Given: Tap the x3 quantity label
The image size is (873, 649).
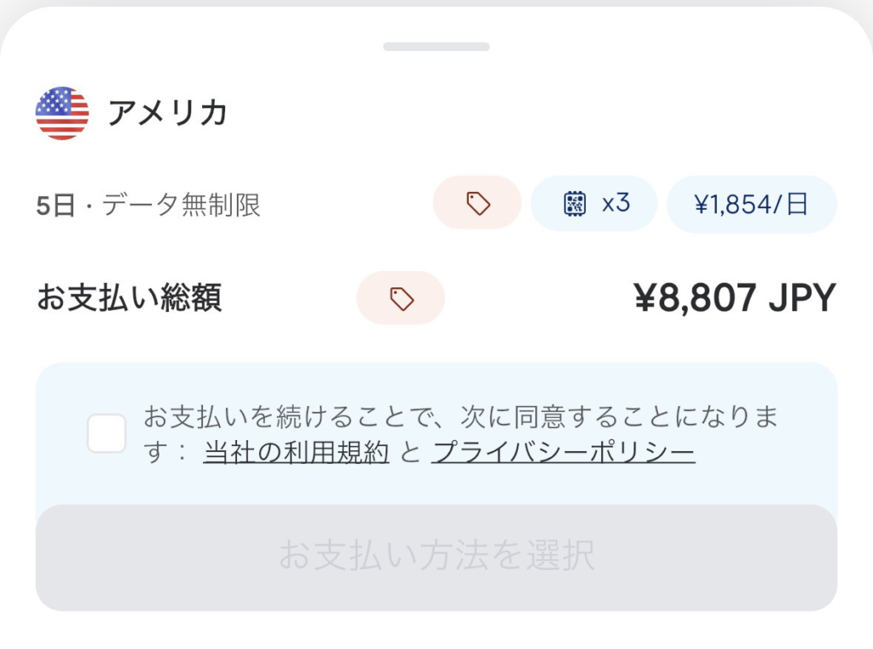Looking at the screenshot, I should (x=616, y=203).
